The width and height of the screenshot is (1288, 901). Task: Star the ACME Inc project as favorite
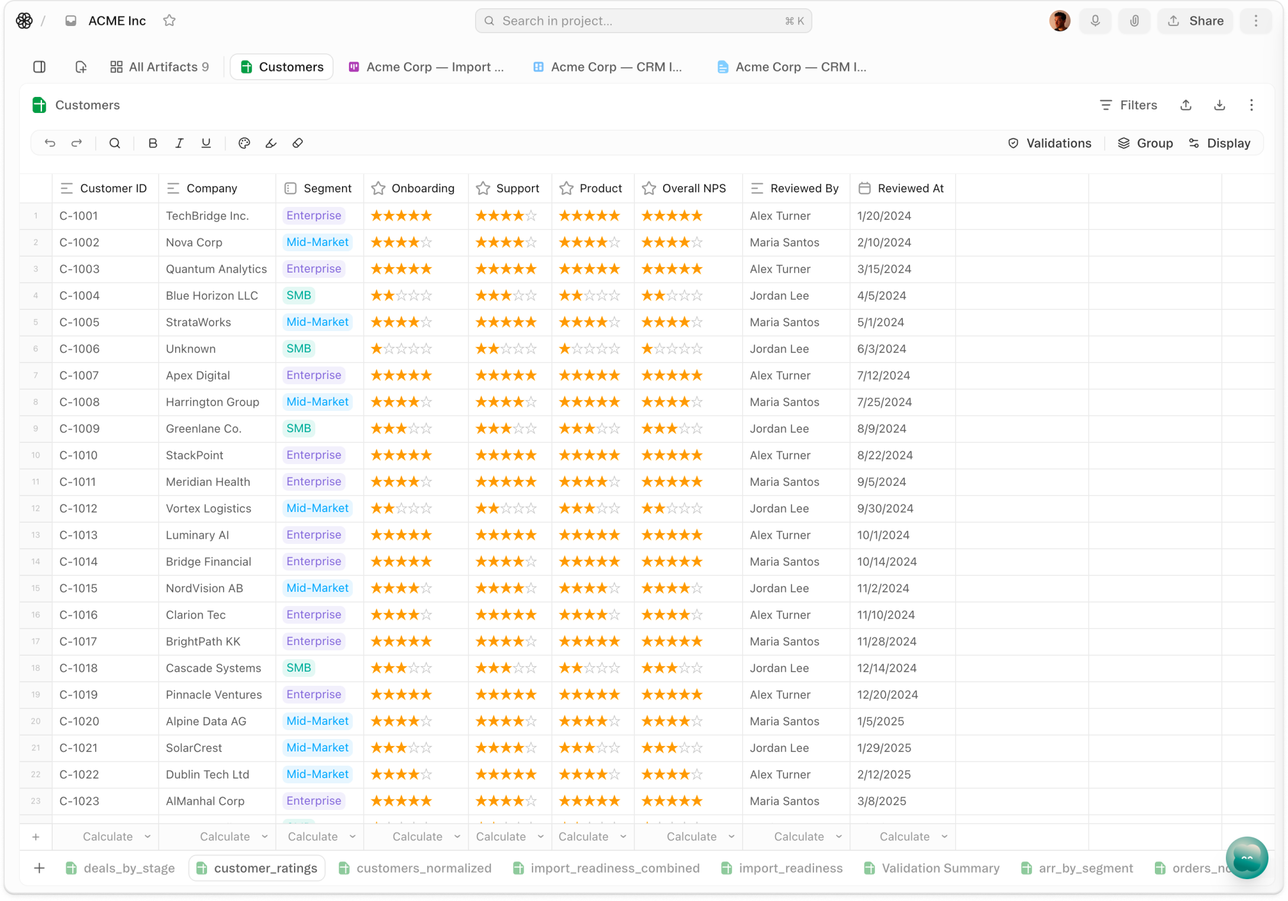(x=169, y=21)
